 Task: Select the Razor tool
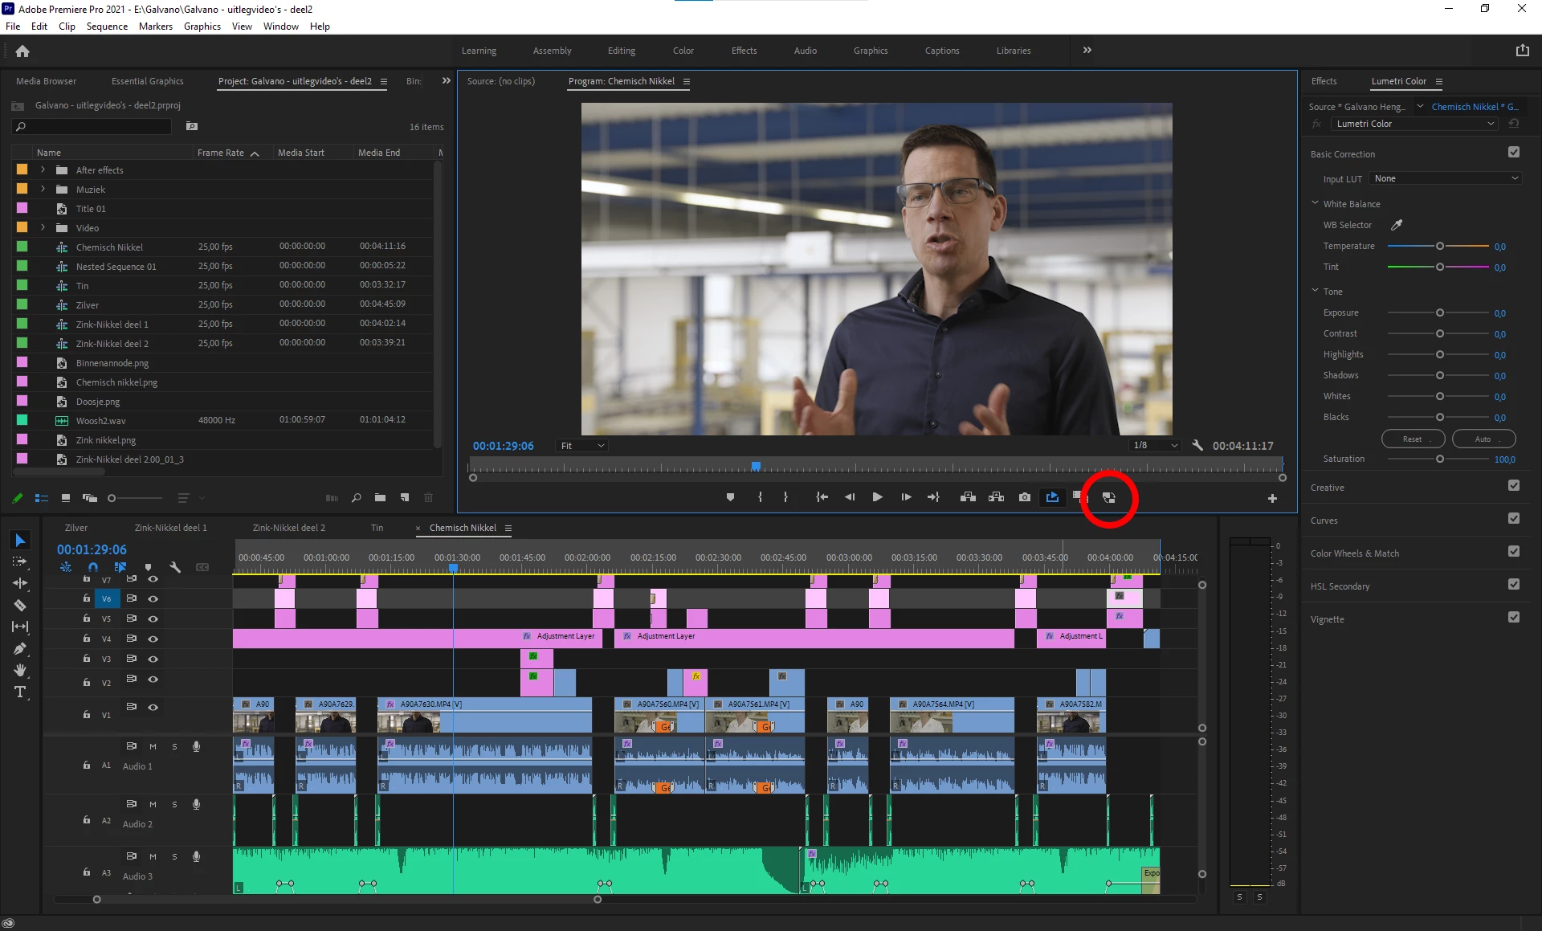coord(20,605)
